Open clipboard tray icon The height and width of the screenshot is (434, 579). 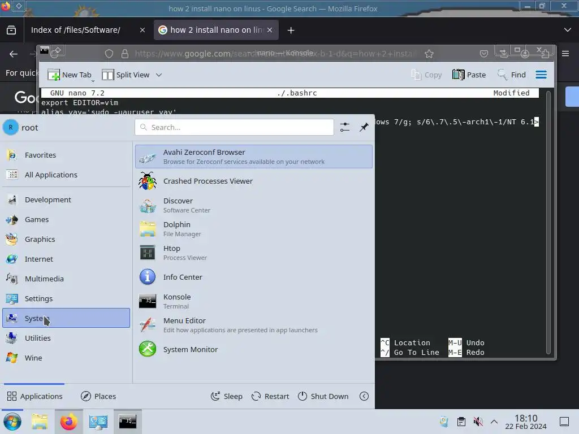[461, 422]
